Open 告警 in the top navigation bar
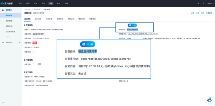Screen dimensions: 215x106 pyautogui.click(x=51, y=3)
